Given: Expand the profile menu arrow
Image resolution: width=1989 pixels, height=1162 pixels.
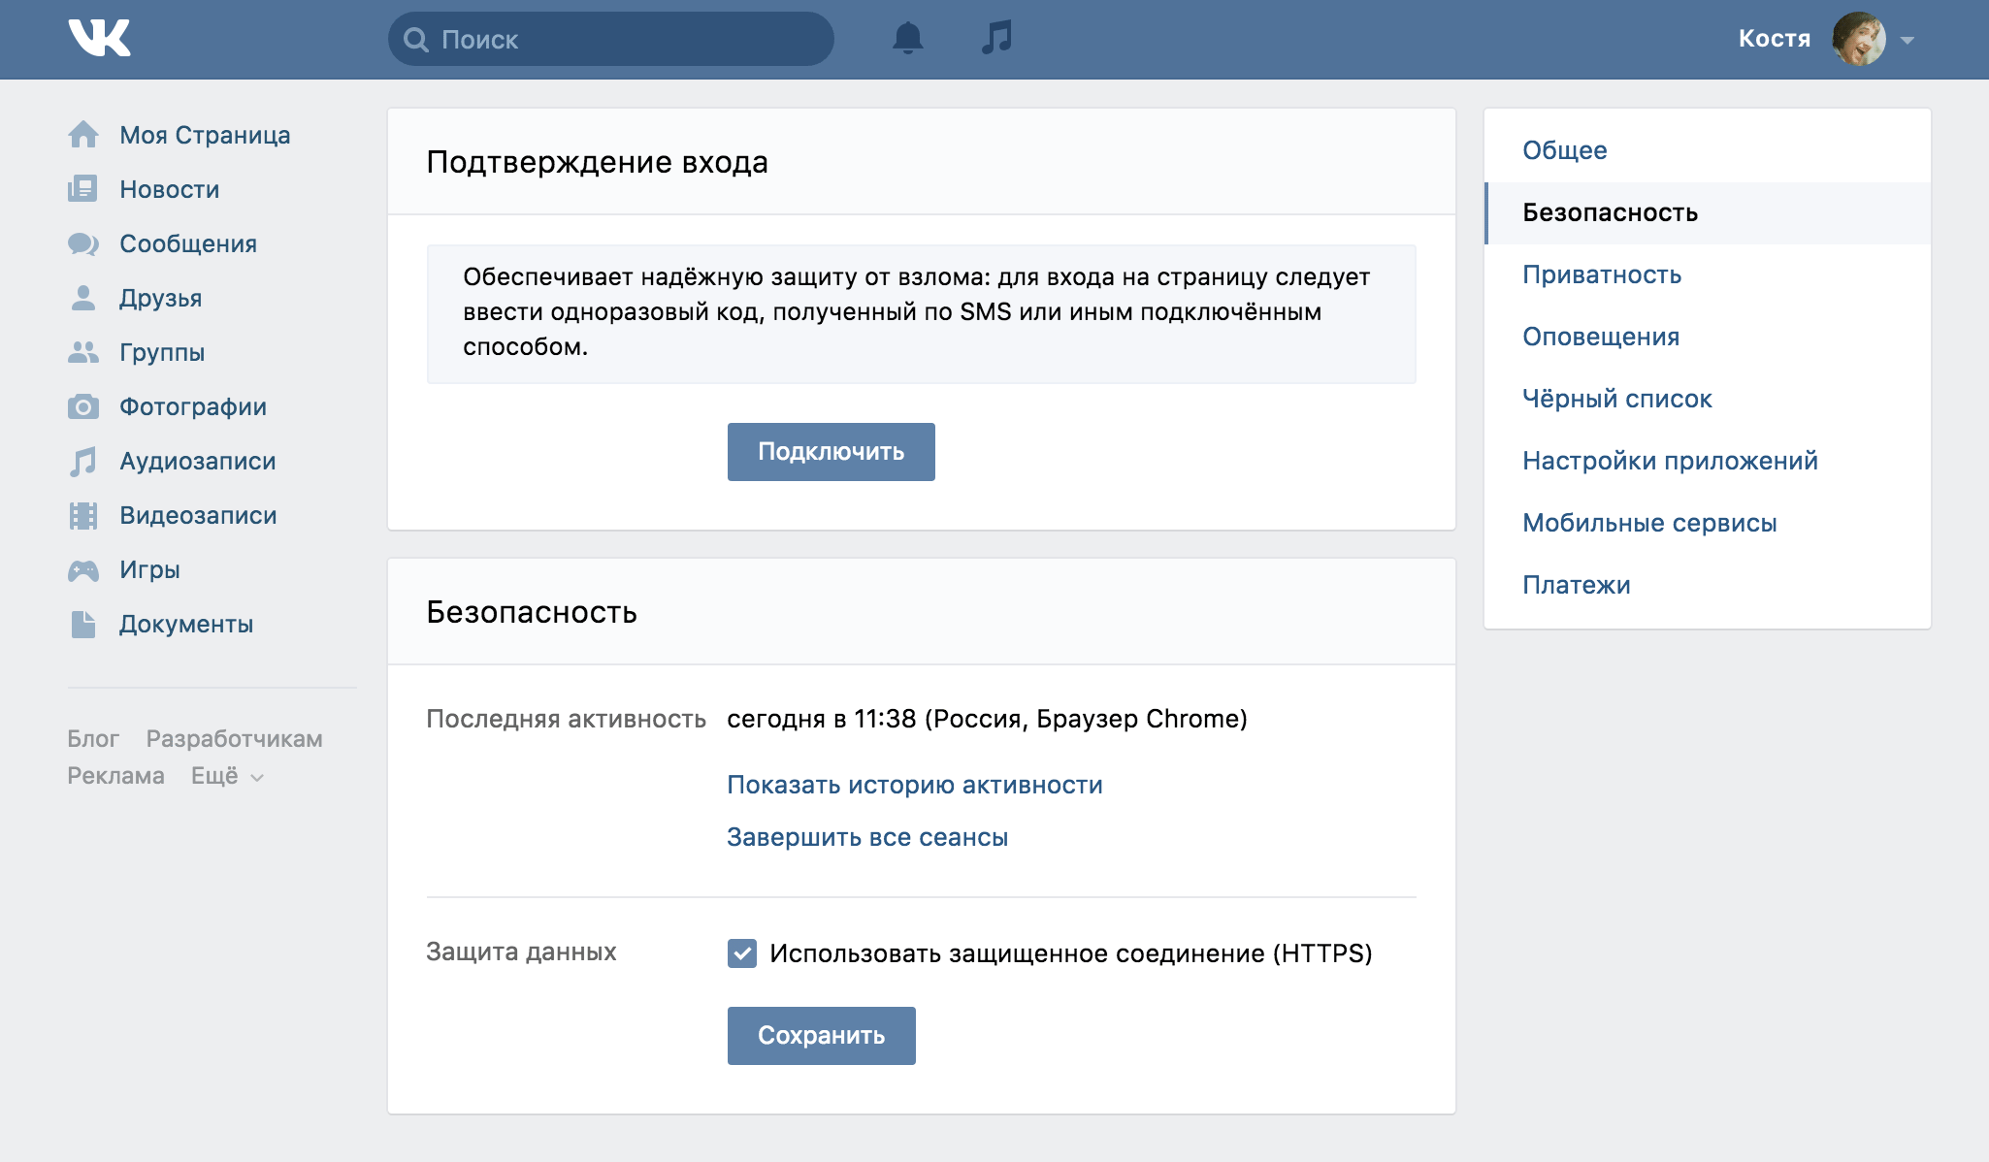Looking at the screenshot, I should coord(1907,41).
